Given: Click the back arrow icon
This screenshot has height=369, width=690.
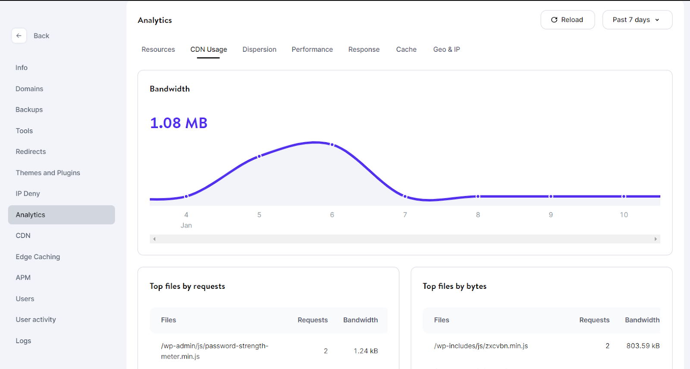Looking at the screenshot, I should [x=19, y=36].
